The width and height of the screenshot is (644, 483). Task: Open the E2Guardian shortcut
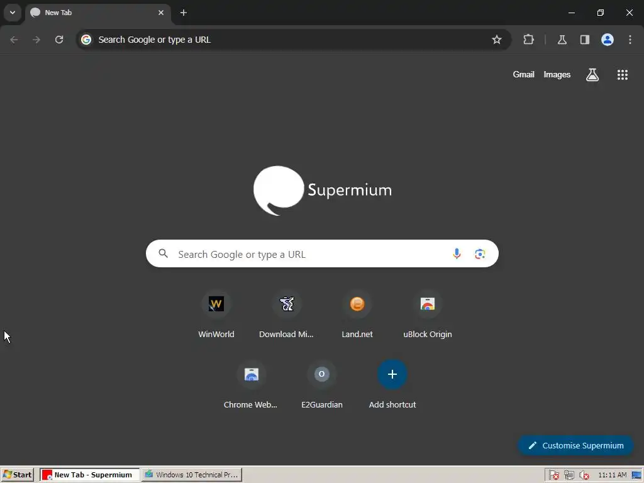click(x=321, y=386)
